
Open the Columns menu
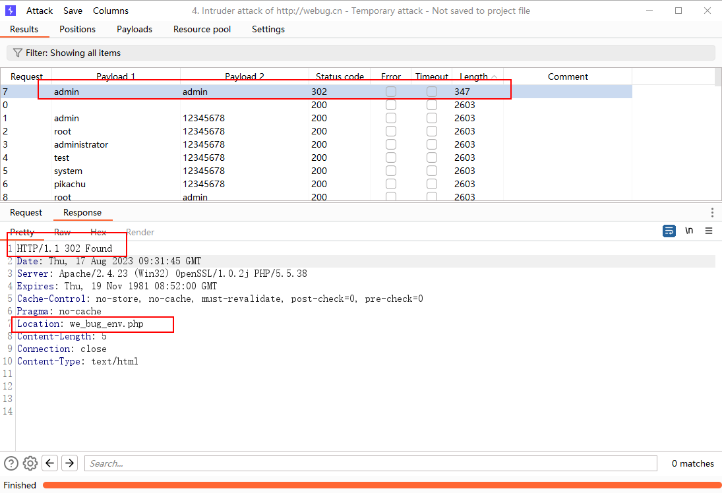(111, 11)
